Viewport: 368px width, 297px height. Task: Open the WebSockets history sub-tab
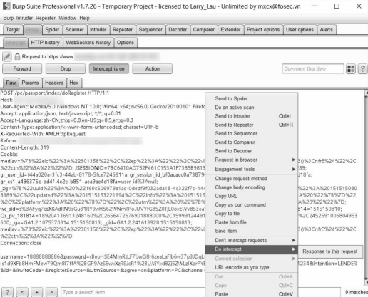[88, 43]
